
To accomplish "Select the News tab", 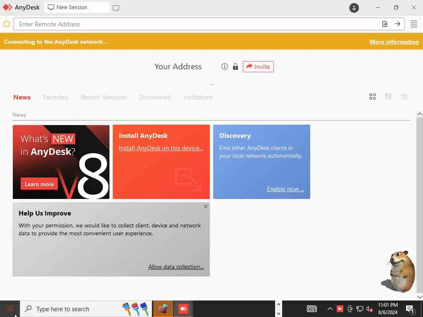I will pyautogui.click(x=22, y=97).
